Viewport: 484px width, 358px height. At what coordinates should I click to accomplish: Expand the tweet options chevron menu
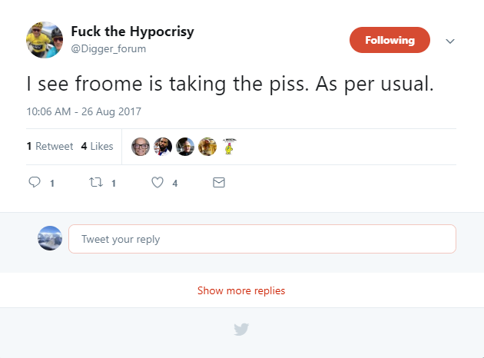point(450,41)
